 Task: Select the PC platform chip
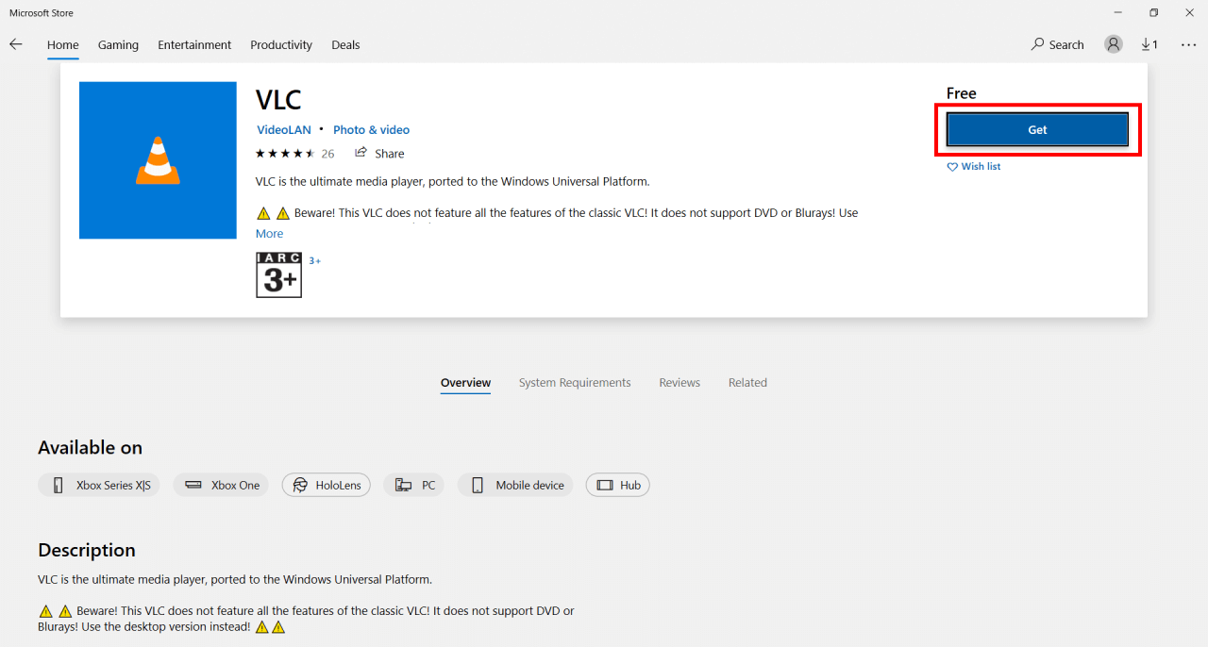click(x=414, y=485)
